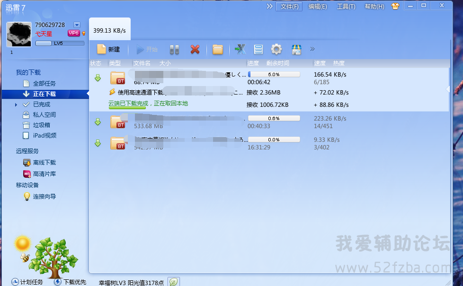Screen dimensions: 463x286
Task: Click green download arrow of 16:31:29 task
Action: 98,143
